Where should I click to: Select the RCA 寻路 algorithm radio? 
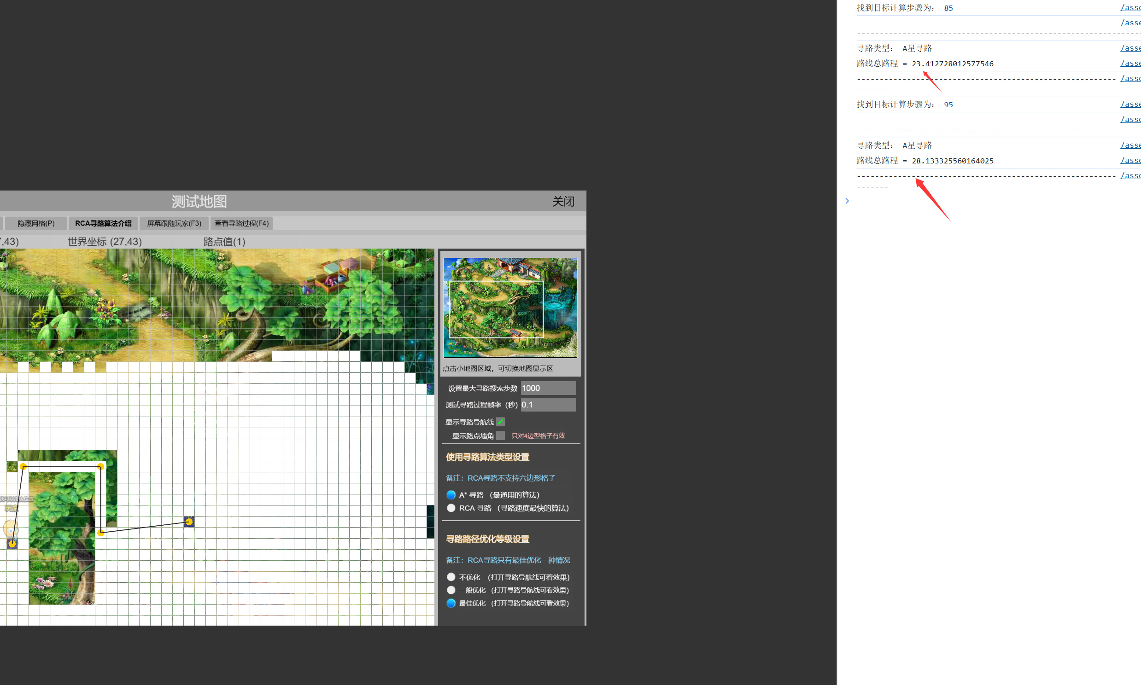[451, 508]
